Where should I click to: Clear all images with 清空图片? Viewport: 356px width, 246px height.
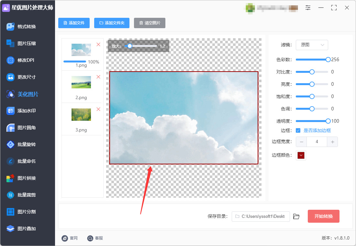click(x=150, y=23)
